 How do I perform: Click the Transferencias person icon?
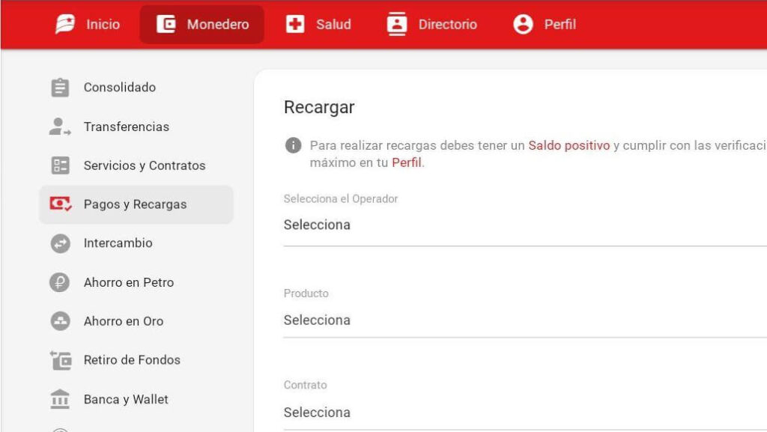click(x=60, y=127)
